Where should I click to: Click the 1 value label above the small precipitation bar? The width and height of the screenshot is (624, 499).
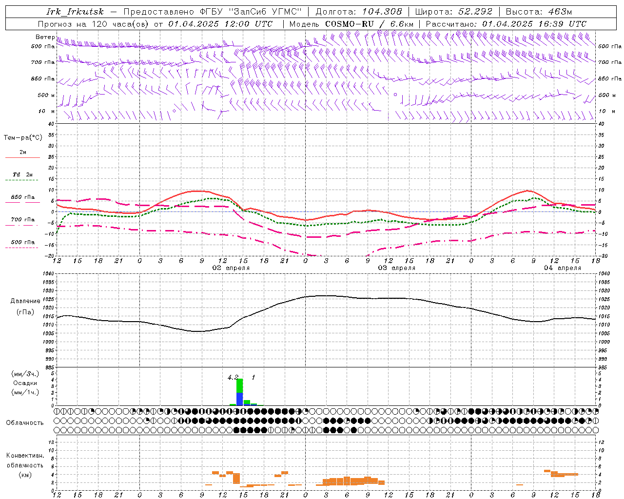[253, 377]
